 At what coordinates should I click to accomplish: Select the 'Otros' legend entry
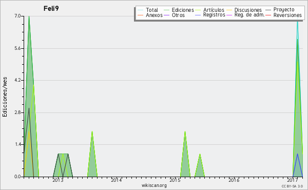(174, 15)
